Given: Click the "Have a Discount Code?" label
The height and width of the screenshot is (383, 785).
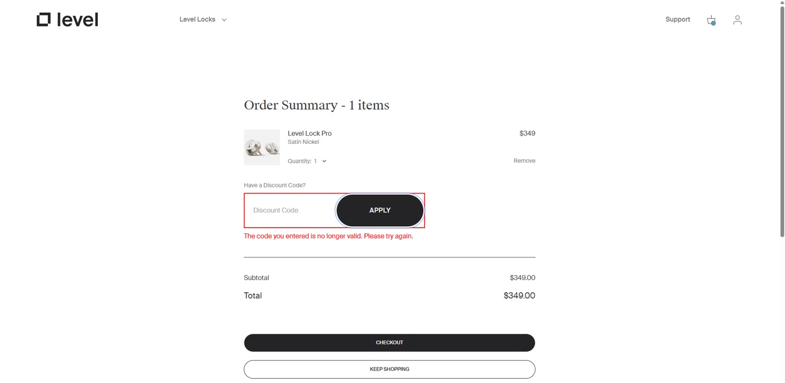Looking at the screenshot, I should coord(275,185).
